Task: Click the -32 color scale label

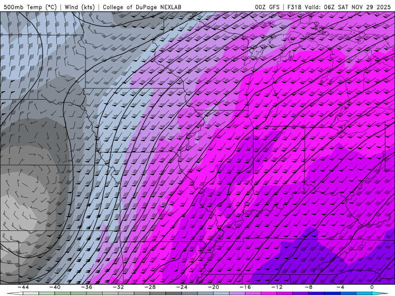Action: click(118, 287)
